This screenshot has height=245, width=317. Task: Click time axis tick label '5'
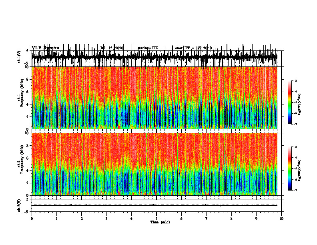[x=156, y=219]
